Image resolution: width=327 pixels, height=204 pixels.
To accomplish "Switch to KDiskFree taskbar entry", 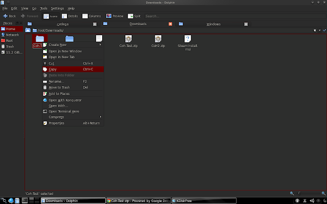I will pos(204,200).
